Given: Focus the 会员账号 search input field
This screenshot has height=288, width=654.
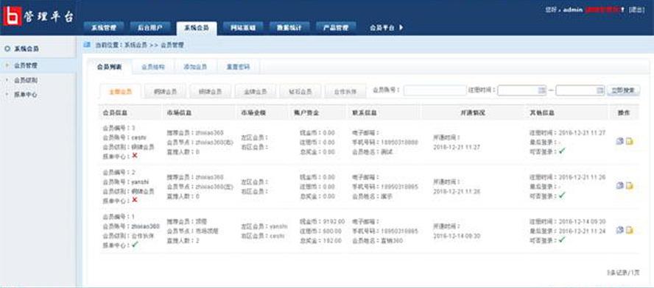Looking at the screenshot, I should pos(435,90).
